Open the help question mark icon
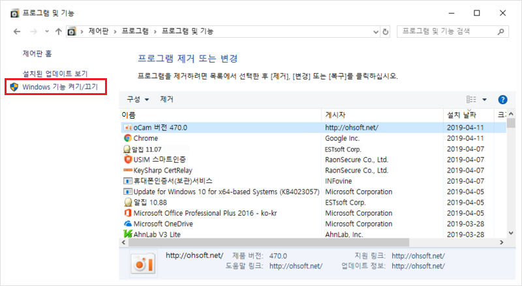 pyautogui.click(x=502, y=100)
